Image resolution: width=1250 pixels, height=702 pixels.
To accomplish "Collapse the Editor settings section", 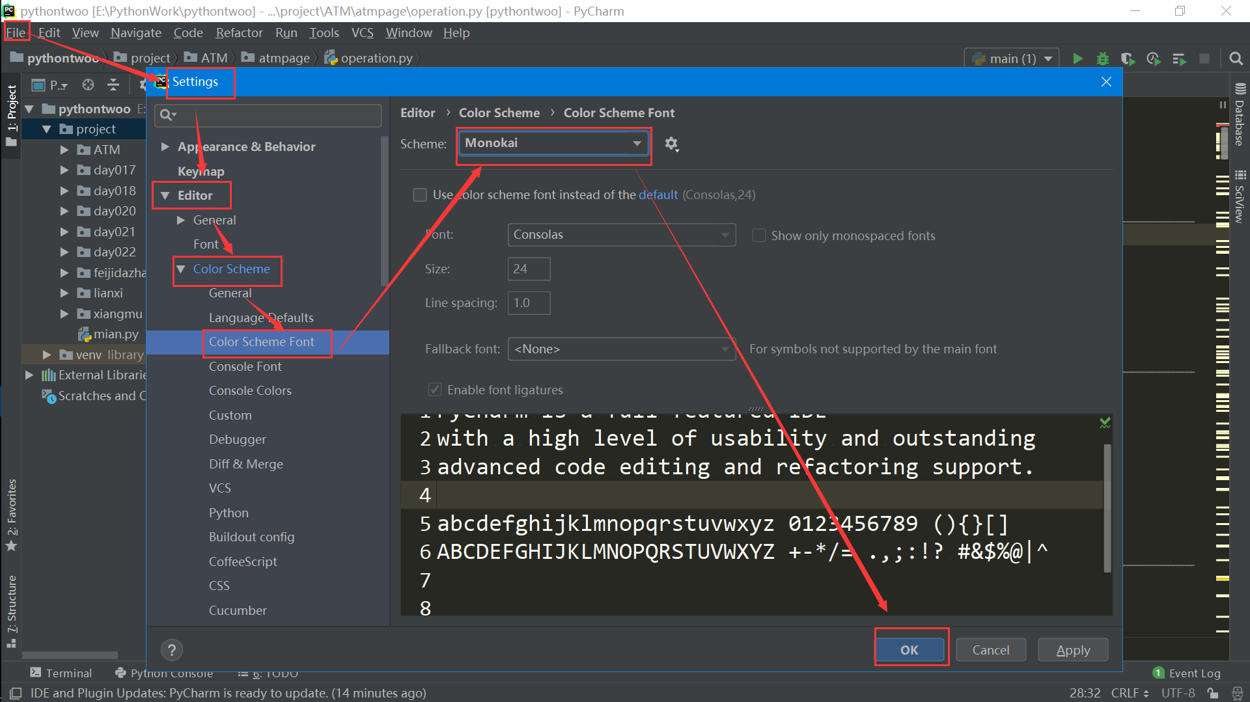I will point(165,196).
